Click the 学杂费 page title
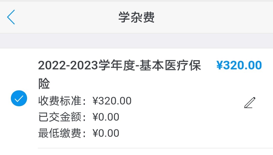The image size is (273, 155). pos(136,17)
